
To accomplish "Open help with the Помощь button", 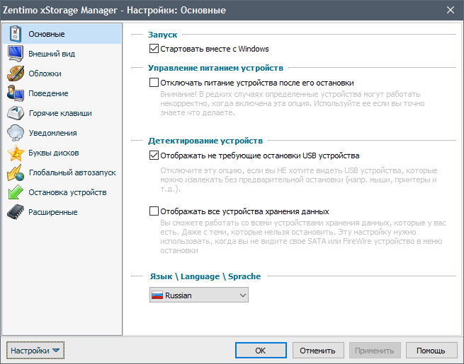I will point(431,351).
